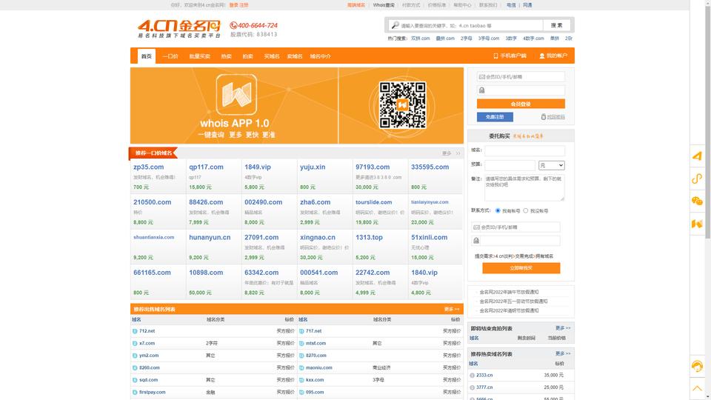
Task: Select the first contact method radio button
Action: 498,211
